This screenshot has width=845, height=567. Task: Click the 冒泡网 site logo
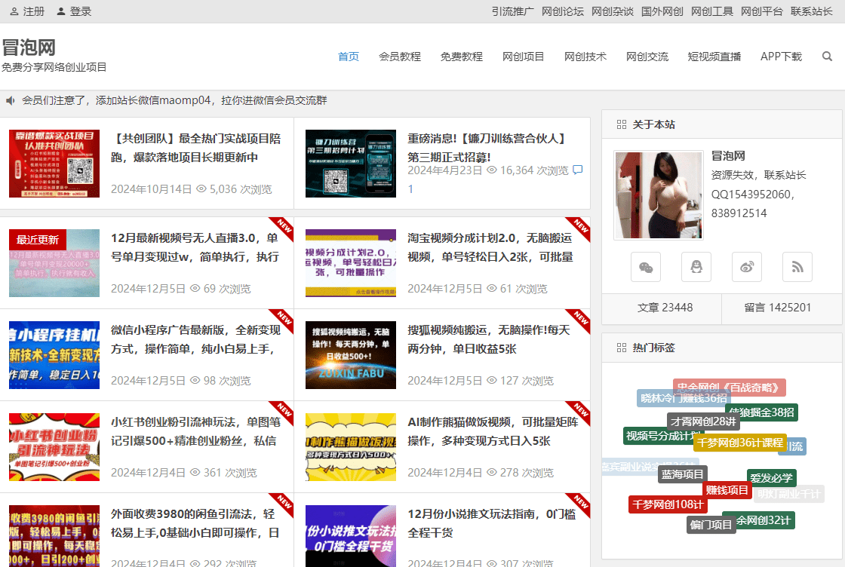tap(29, 48)
